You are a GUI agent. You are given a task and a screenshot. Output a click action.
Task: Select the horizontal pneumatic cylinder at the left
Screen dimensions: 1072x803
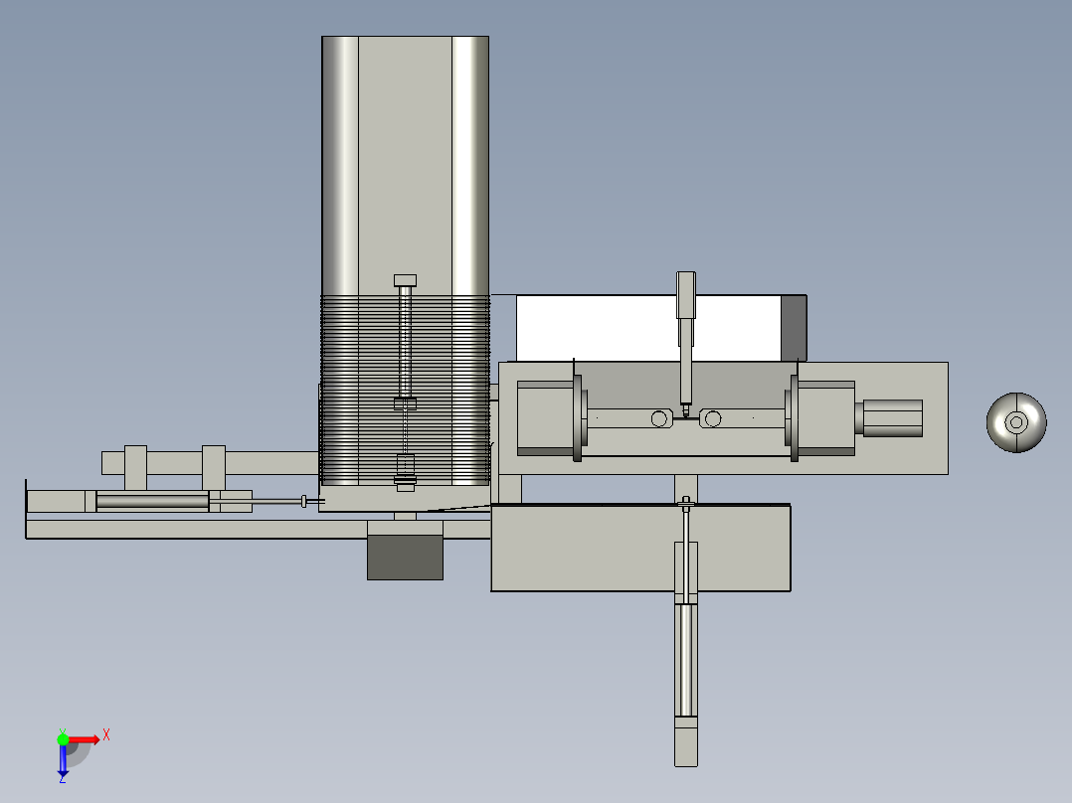coord(152,501)
